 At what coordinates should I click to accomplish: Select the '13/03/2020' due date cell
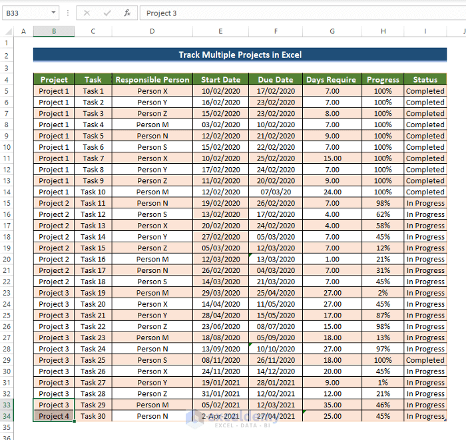pyautogui.click(x=276, y=259)
